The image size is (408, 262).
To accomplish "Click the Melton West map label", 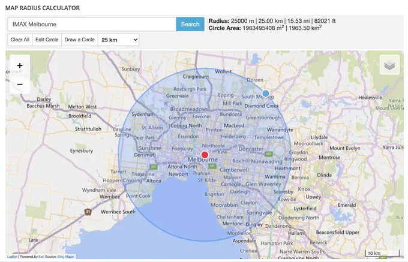I will 82,107.
